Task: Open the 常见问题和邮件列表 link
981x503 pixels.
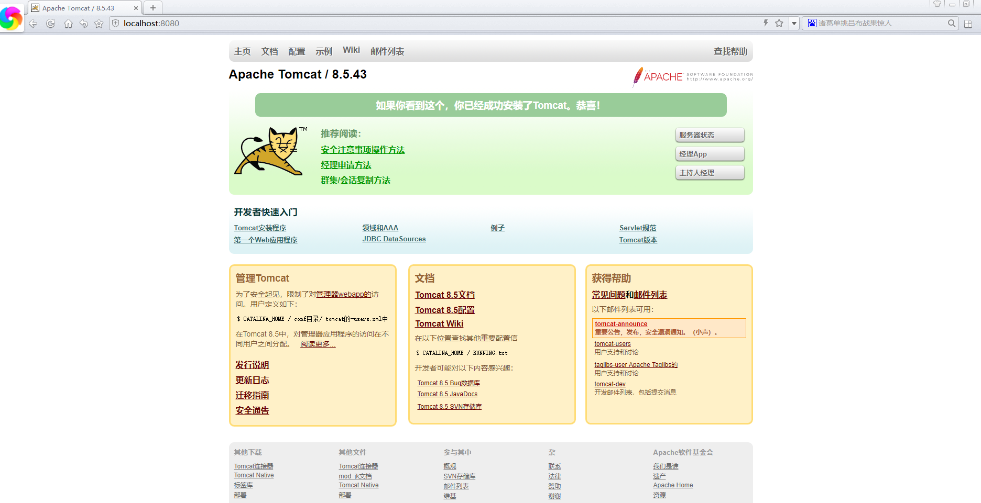Action: point(629,295)
